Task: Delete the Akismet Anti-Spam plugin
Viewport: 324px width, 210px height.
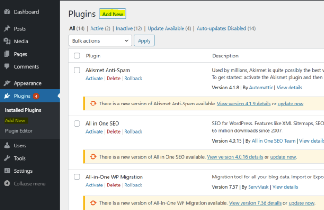Action: [x=114, y=78]
